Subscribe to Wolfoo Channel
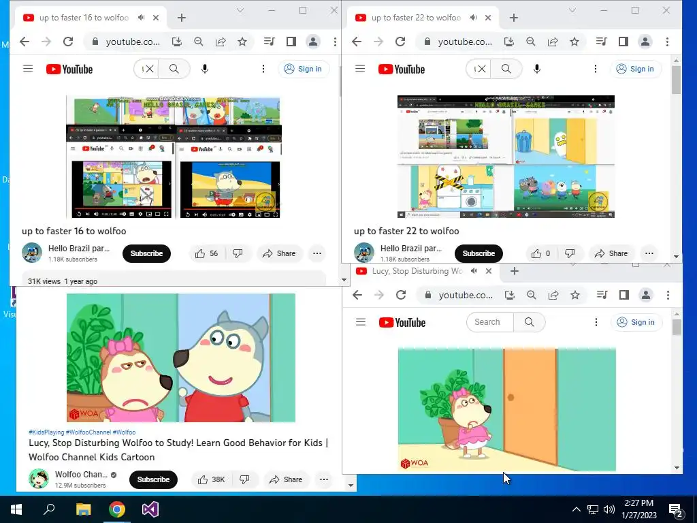This screenshot has width=697, height=523. click(x=153, y=479)
